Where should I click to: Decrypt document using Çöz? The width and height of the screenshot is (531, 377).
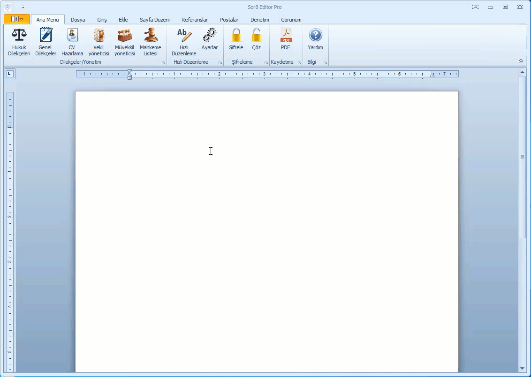(x=257, y=40)
